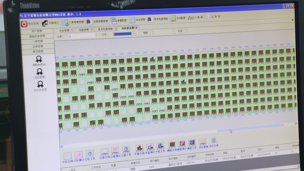Switch to the 托盘管理 tab
Image resolution: width=304 pixels, height=171 pixels.
(x=83, y=30)
